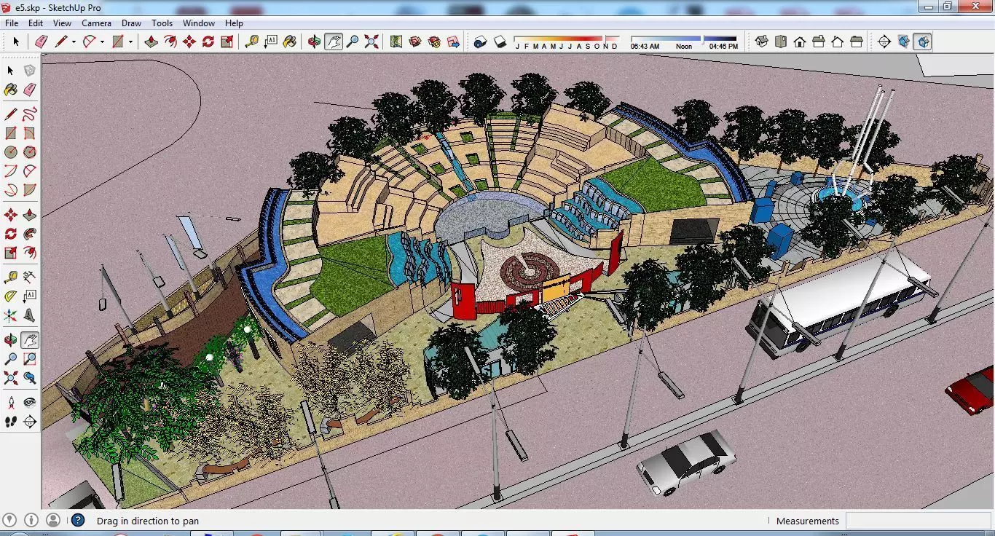Screen dimensions: 995x536
Task: Select the Polygon tool
Action: pos(29,152)
